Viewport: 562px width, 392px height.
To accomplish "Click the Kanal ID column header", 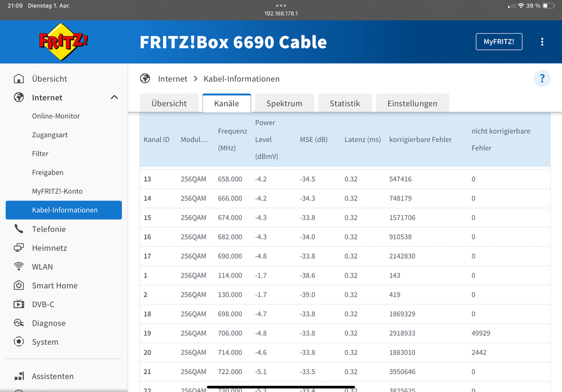I will tap(156, 139).
